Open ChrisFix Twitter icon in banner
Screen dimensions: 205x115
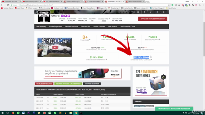click(151, 12)
